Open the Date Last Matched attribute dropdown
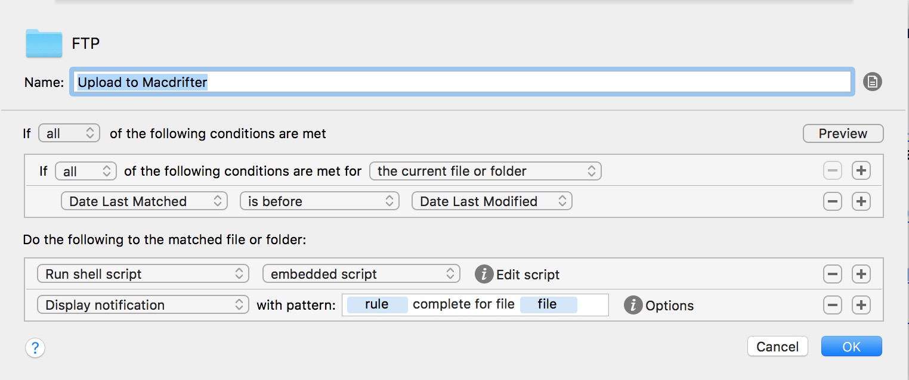909x380 pixels. (x=143, y=201)
